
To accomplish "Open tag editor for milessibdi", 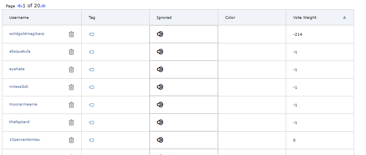I will (91, 87).
